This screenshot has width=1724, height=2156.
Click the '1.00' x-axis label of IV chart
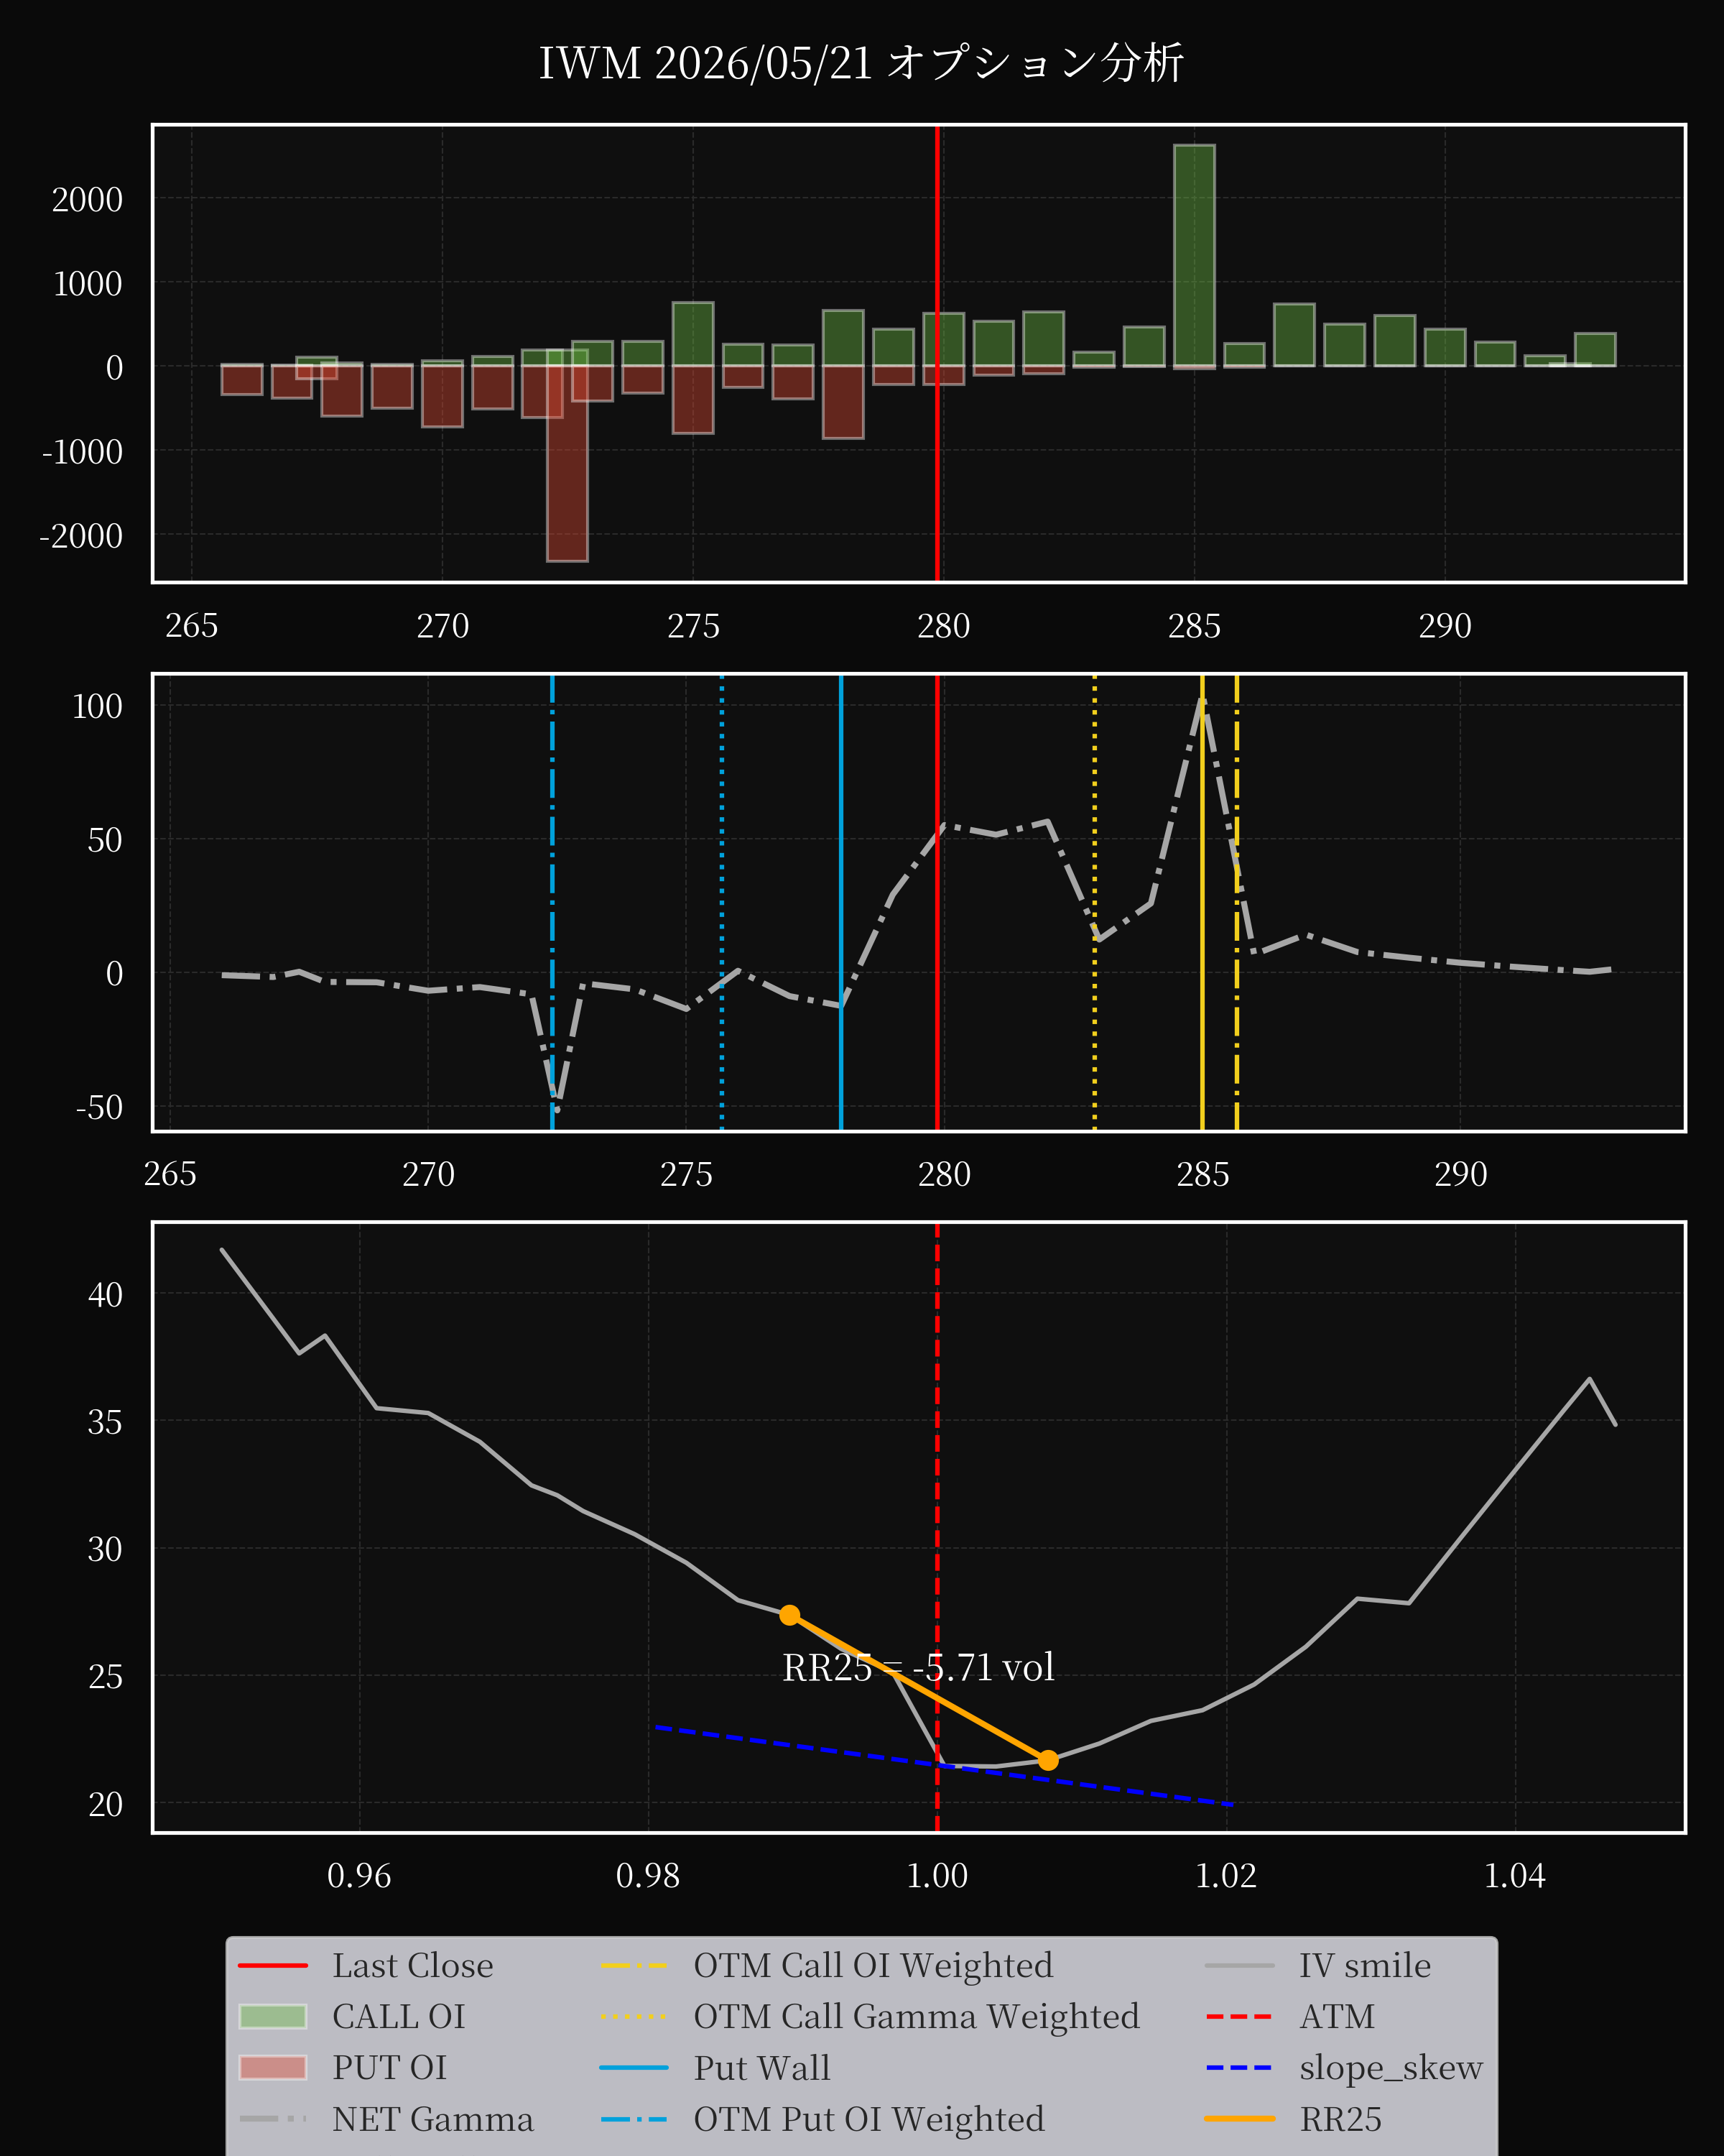pyautogui.click(x=937, y=1876)
